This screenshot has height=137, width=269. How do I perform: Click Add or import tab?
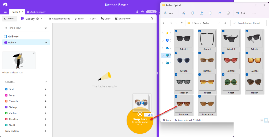(x=36, y=12)
